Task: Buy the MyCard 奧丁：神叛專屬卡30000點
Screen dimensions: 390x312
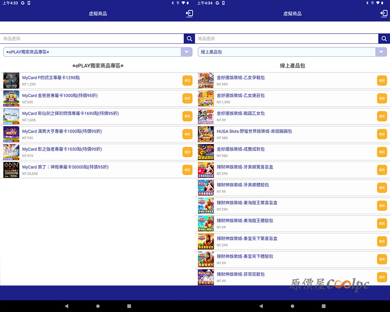Action: [x=187, y=170]
